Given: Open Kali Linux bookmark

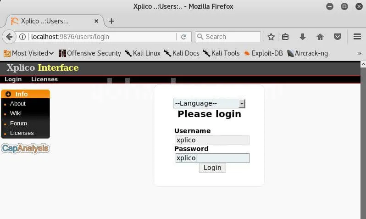Looking at the screenshot, I should 142,53.
